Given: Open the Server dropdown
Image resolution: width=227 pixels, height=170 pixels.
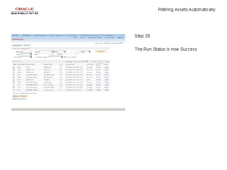Looking at the screenshot, I should point(26,54).
